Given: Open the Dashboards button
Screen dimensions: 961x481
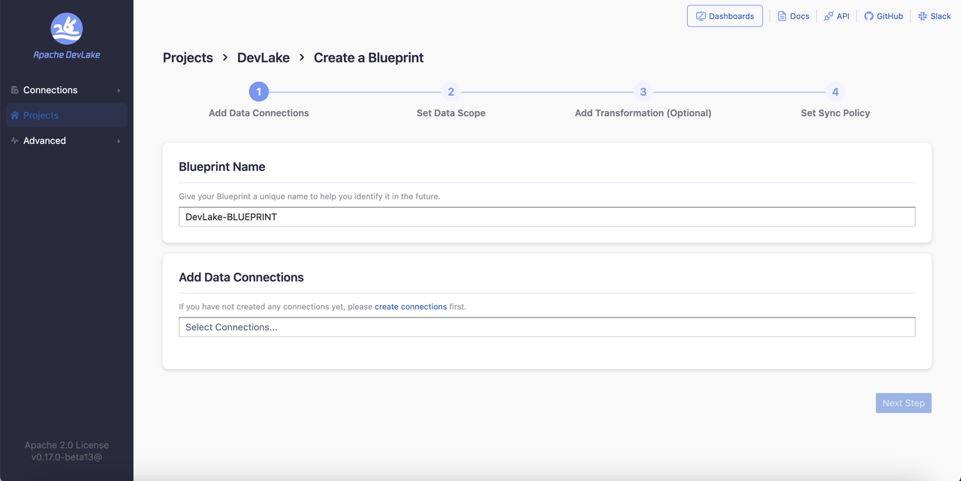Looking at the screenshot, I should 725,16.
